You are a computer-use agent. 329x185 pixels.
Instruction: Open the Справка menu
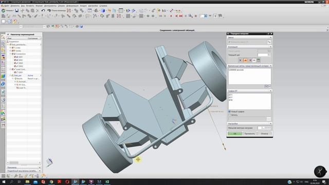click(x=103, y=6)
